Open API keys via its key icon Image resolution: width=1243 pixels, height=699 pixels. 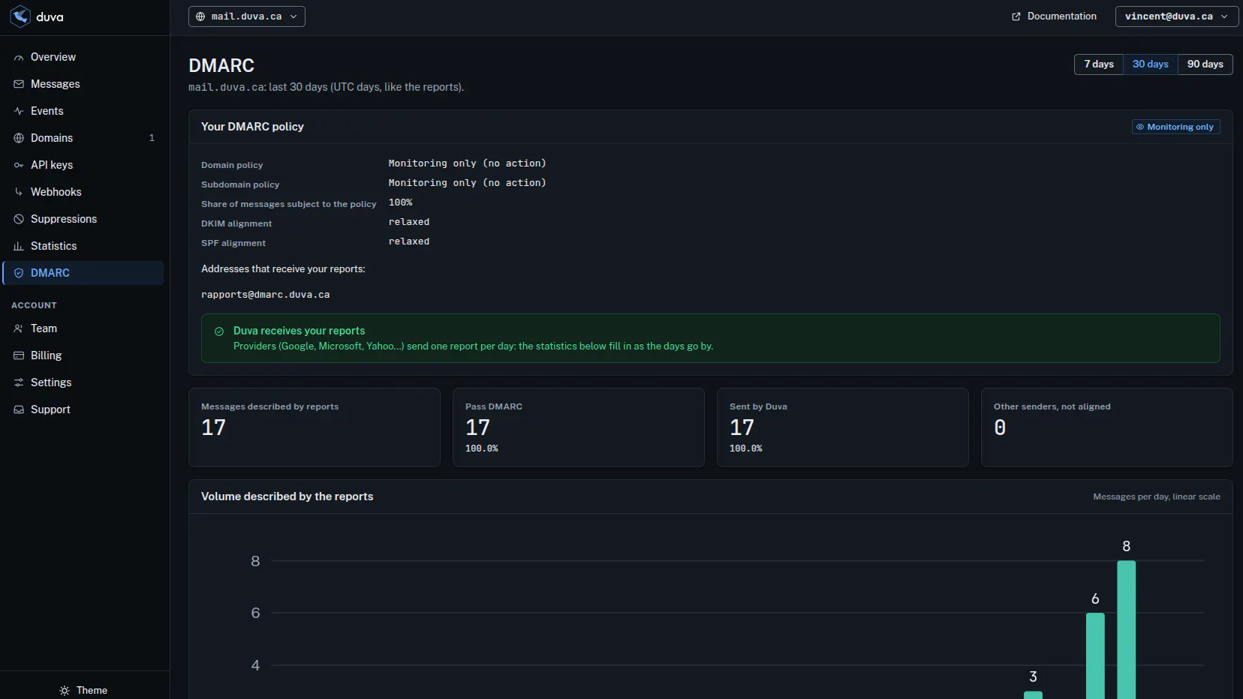click(x=19, y=165)
